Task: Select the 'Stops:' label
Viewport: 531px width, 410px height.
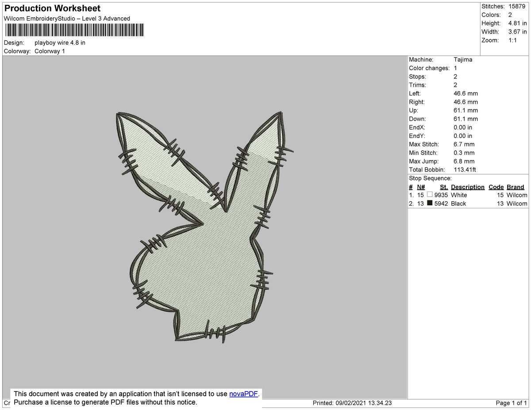Action: (418, 77)
